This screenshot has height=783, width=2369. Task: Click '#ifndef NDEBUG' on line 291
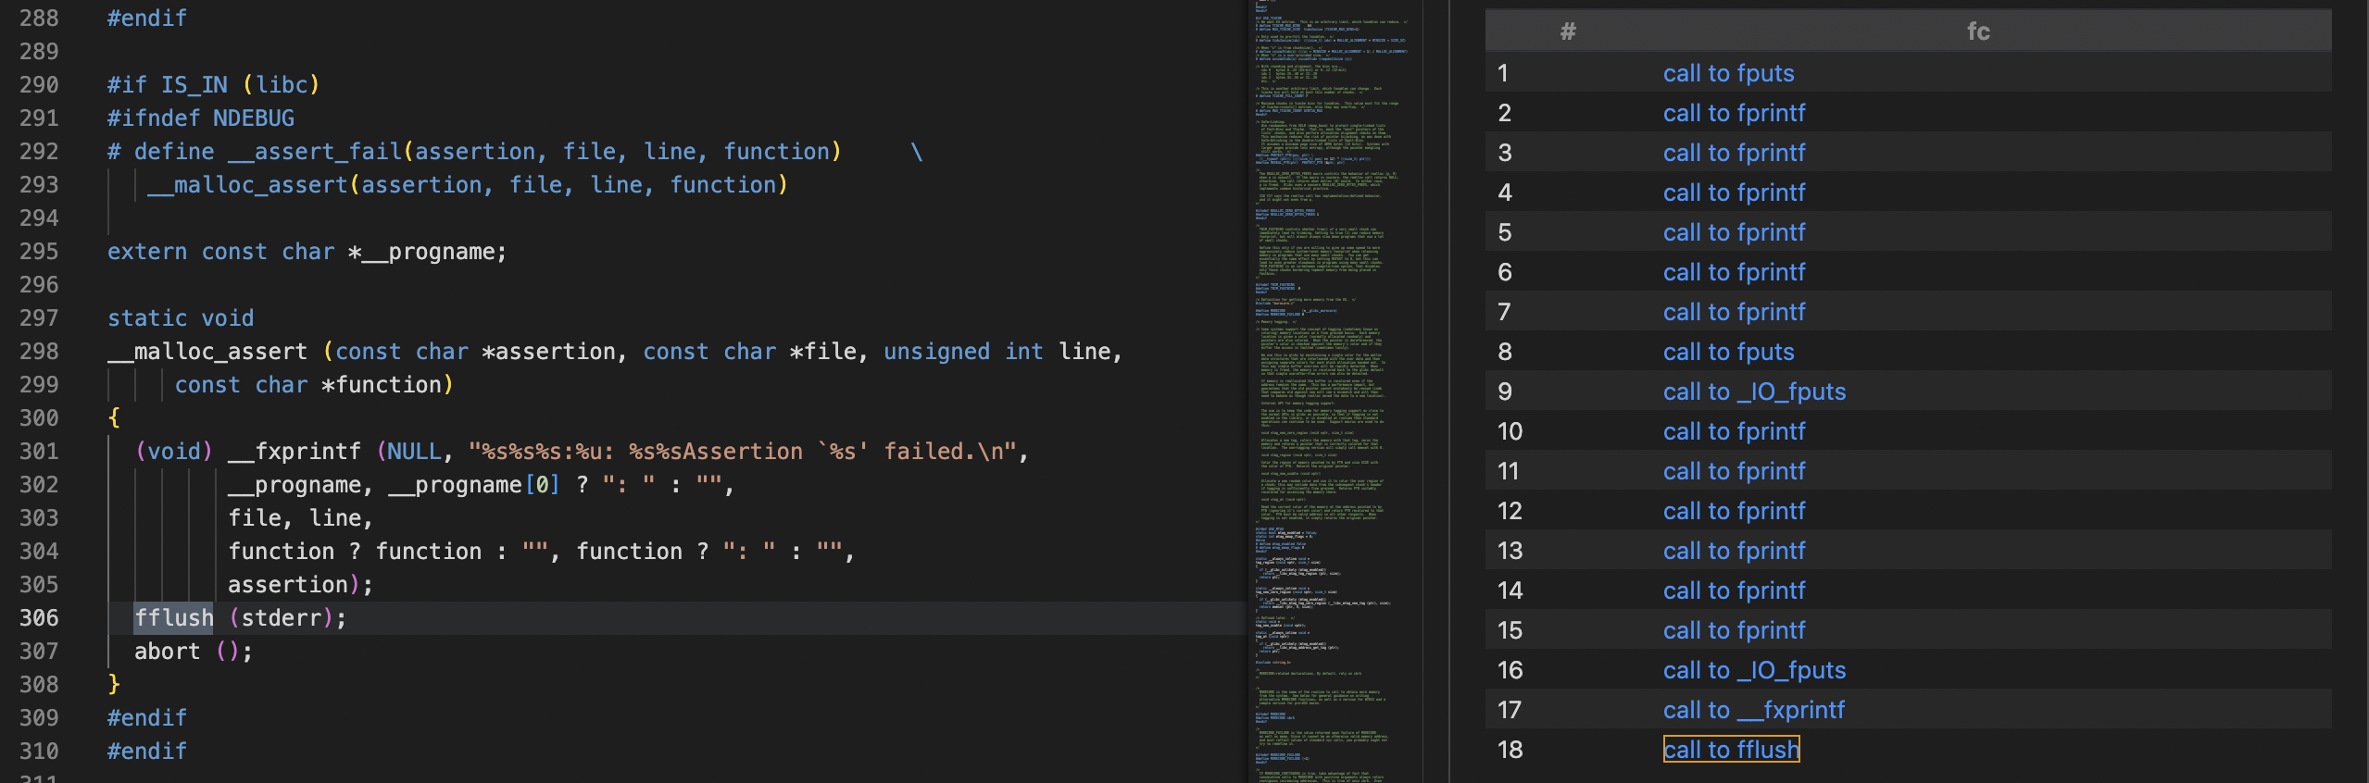click(201, 118)
